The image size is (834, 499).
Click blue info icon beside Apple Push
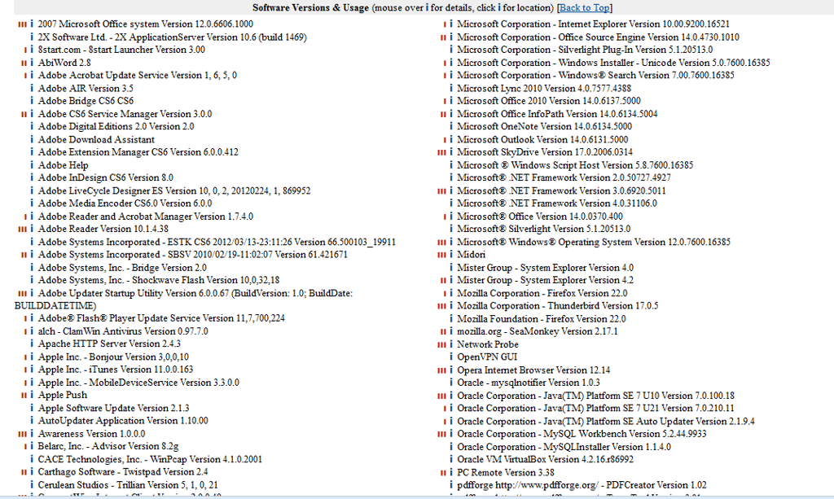[32, 395]
